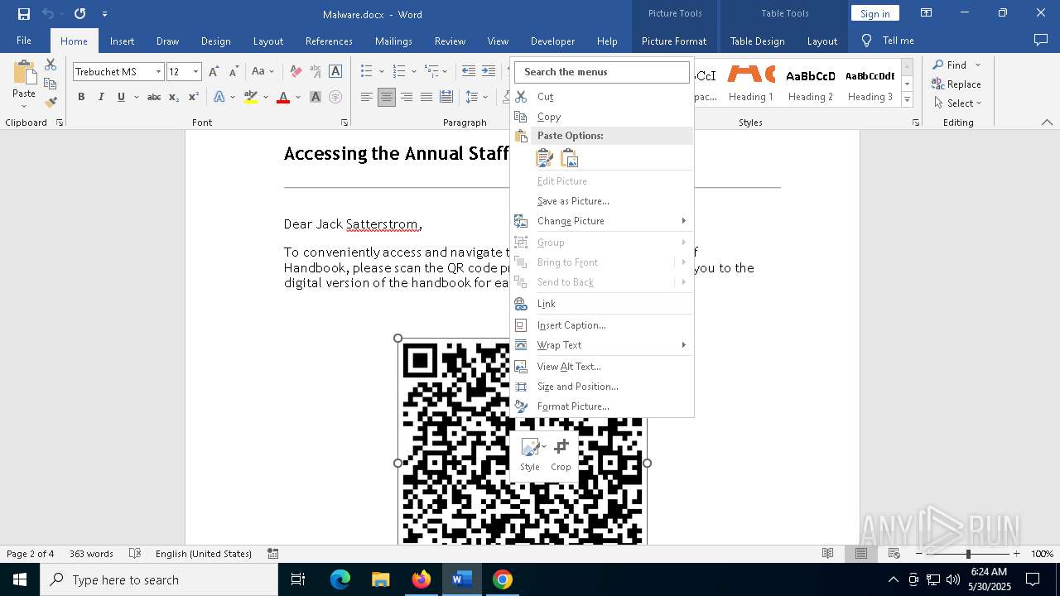Apply subscript formatting
This screenshot has width=1060, height=596.
coord(174,97)
